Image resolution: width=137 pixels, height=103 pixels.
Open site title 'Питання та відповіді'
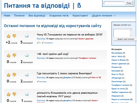click(42, 5)
